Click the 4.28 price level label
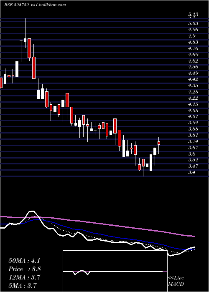The image size is (209, 292). pos(193,92)
